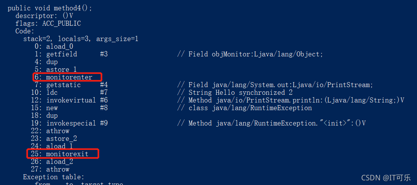Image resolution: width=417 pixels, height=185 pixels.
Task: Click the invokevirtual #6 instruction
Action: click(x=69, y=100)
